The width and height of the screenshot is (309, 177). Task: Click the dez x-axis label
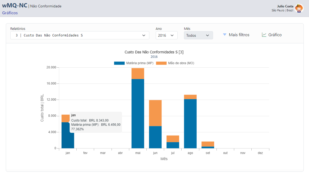pyautogui.click(x=260, y=153)
